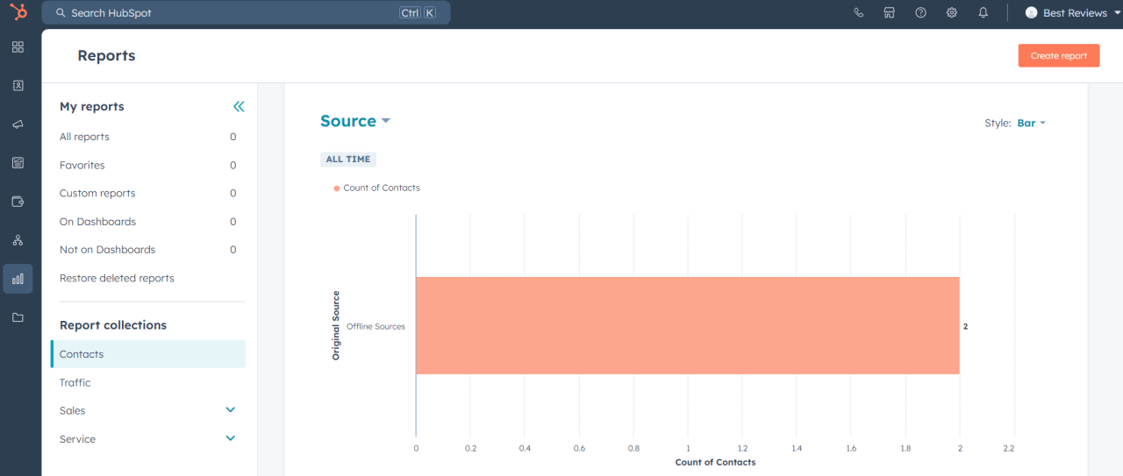
Task: Select the Contacts report collection
Action: (148, 354)
